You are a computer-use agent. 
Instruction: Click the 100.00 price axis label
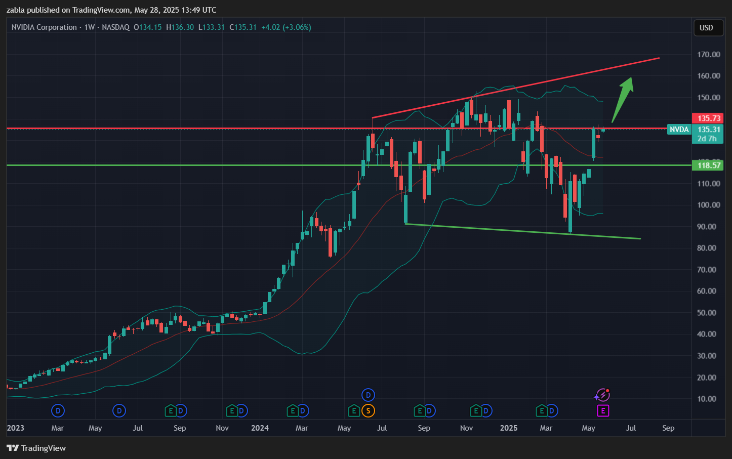[709, 205]
